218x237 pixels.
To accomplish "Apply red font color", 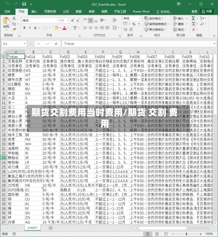I will (65, 28).
